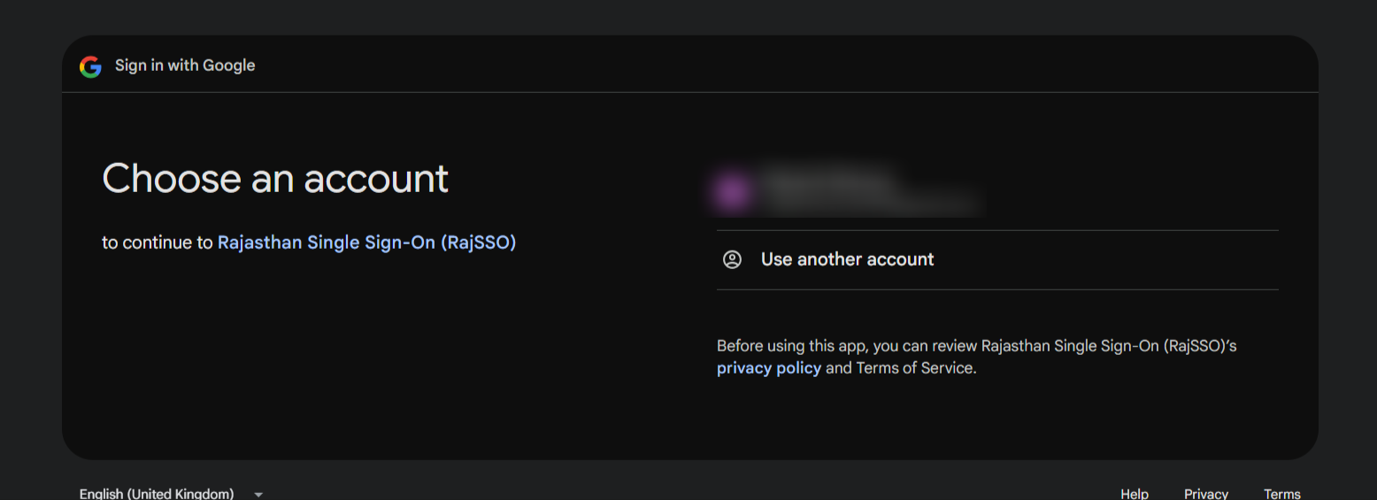Click the "Choose an account" heading
The image size is (1377, 500).
click(x=275, y=179)
